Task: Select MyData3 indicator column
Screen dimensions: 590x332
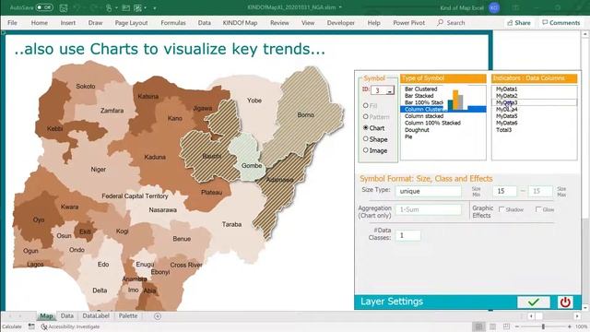Action: (535, 102)
